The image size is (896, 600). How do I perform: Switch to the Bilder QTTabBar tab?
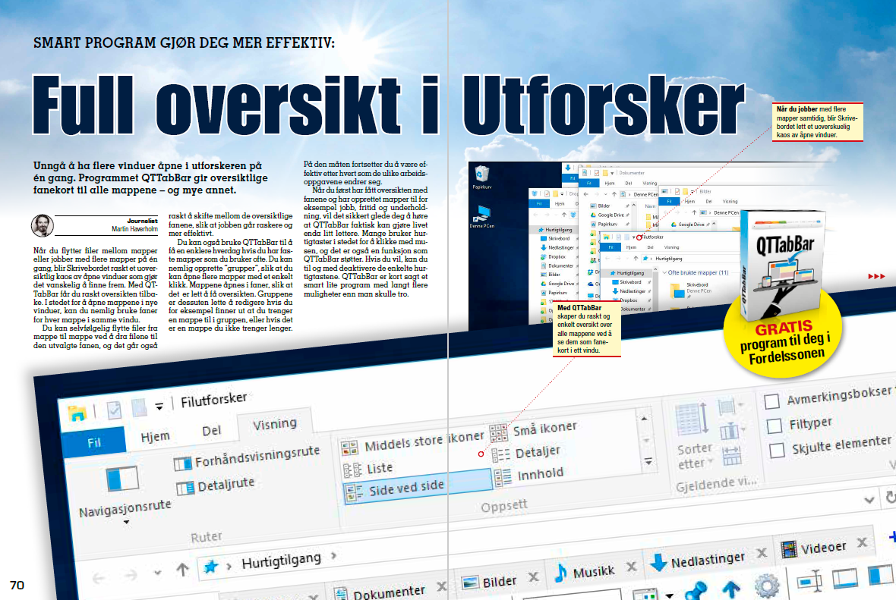(491, 582)
